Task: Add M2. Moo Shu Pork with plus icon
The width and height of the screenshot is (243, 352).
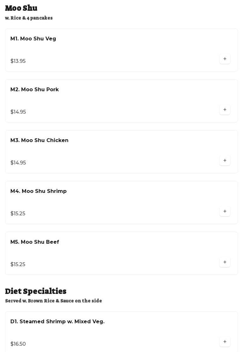Action: [225, 110]
